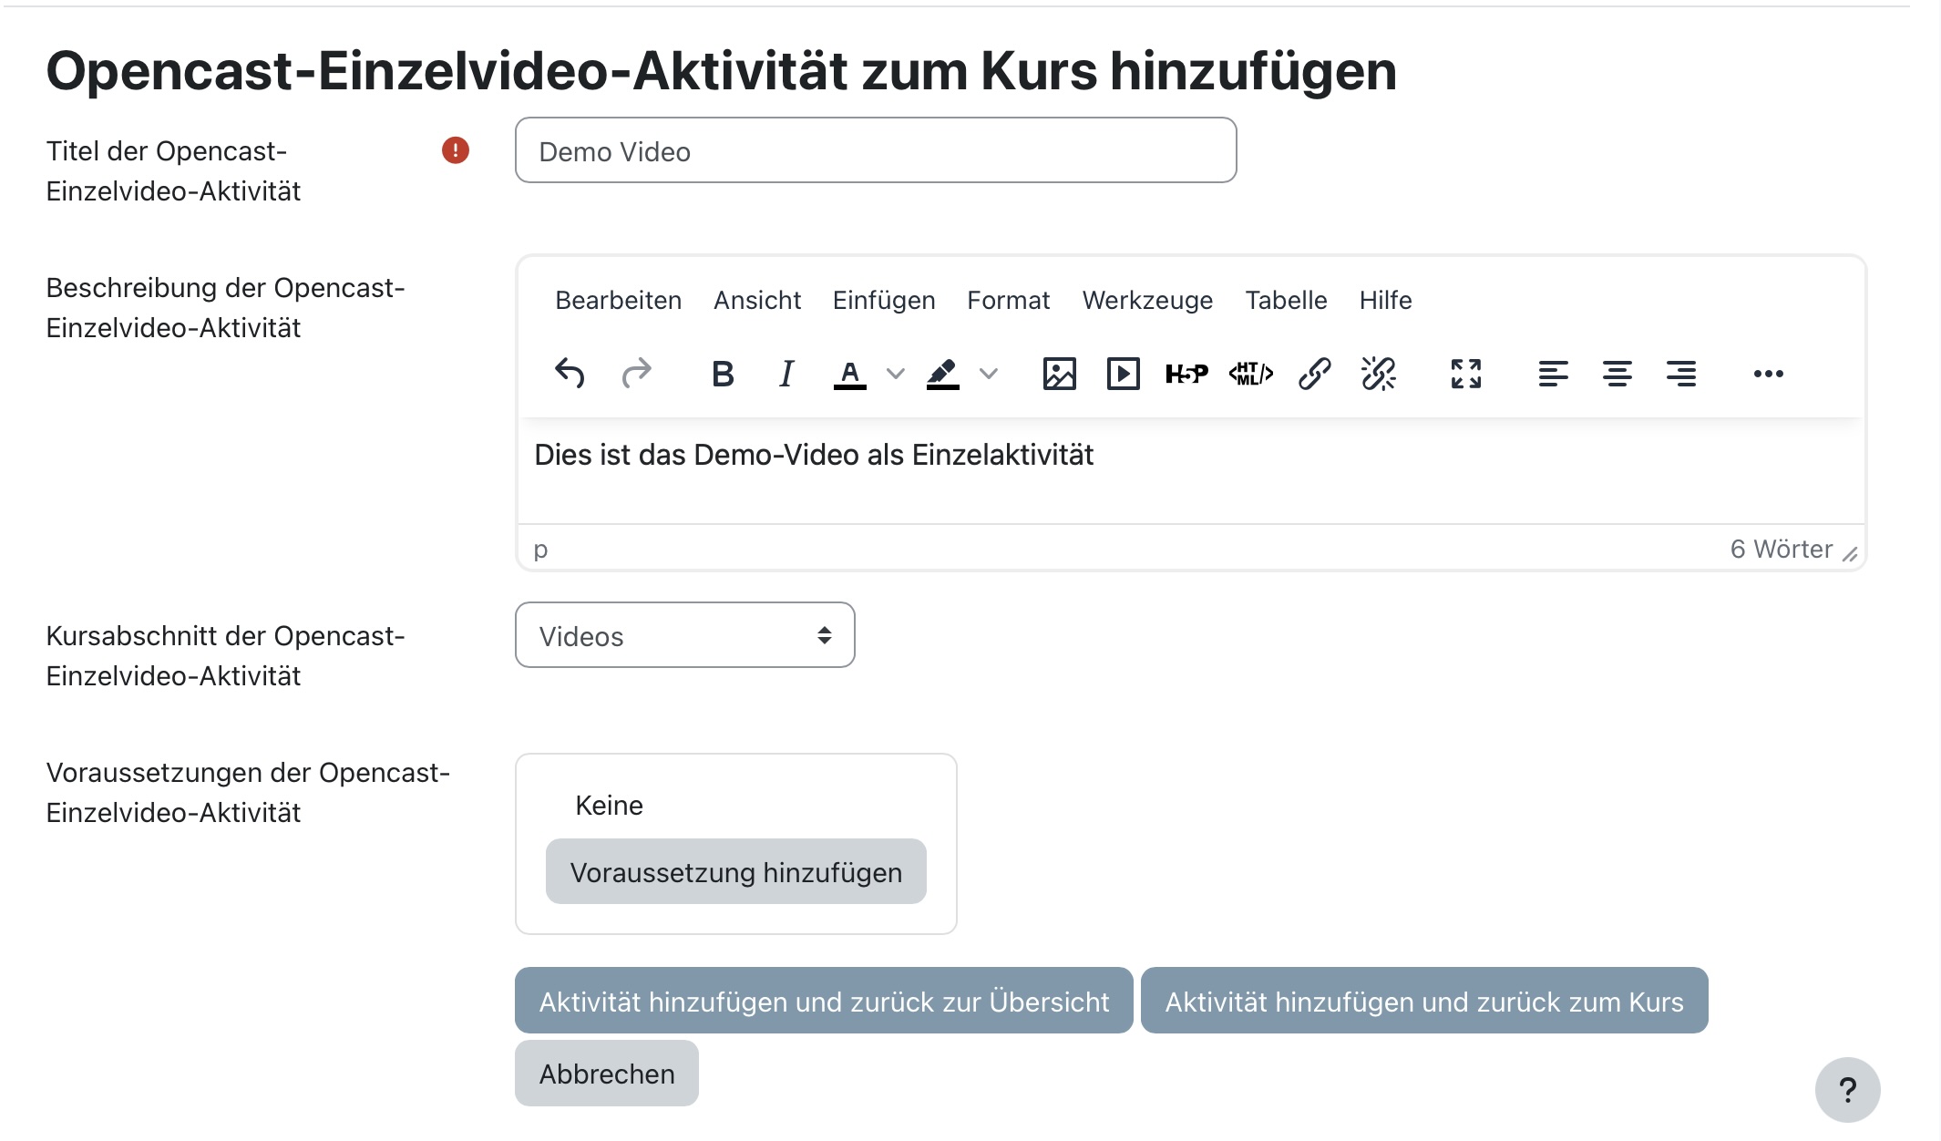Open the Format menu

(1008, 301)
